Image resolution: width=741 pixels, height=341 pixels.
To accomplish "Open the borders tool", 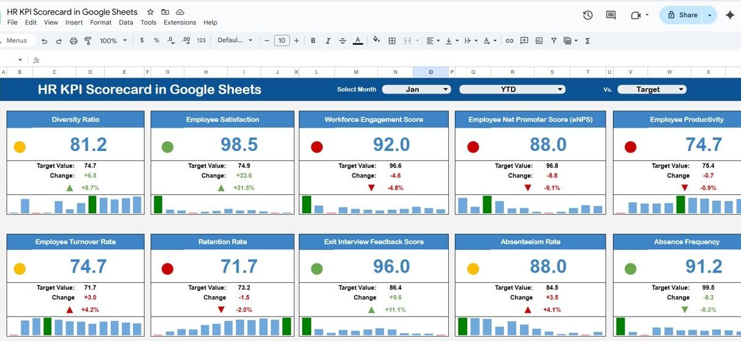I will point(392,41).
